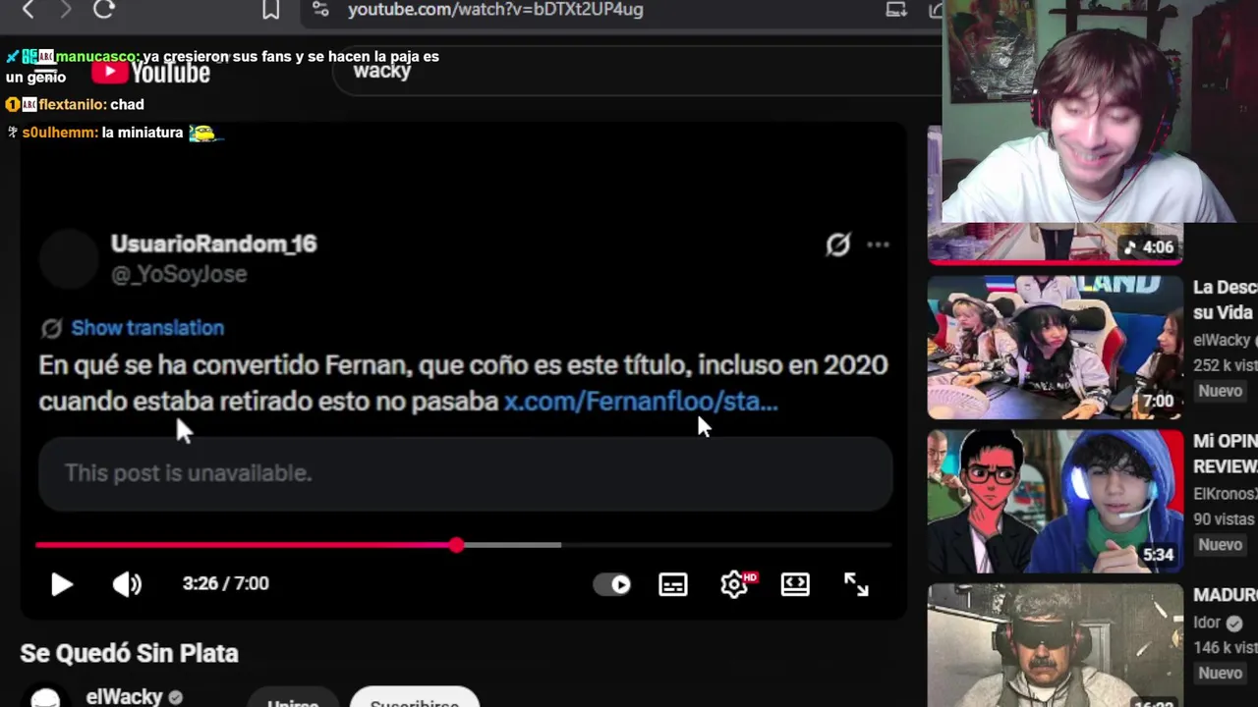Open the elWacky channel avatar
Screen dimensions: 1258x707
point(45,696)
